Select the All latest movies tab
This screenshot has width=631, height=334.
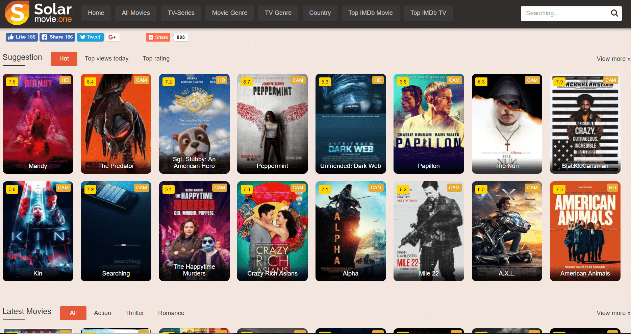point(73,313)
